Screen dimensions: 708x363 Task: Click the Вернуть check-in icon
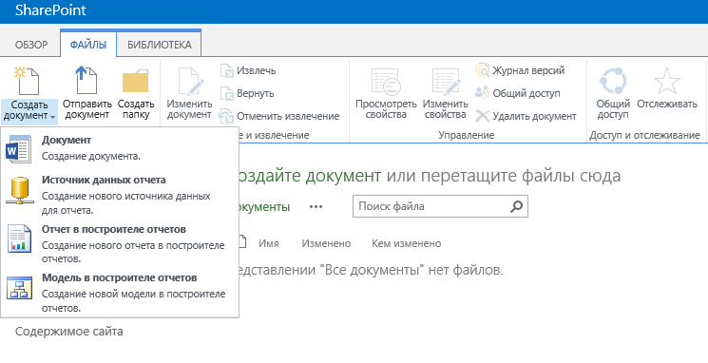tap(227, 93)
